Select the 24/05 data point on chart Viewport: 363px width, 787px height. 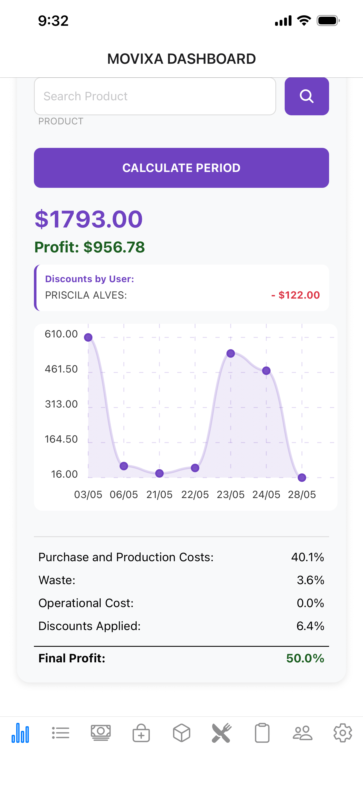[x=266, y=371]
